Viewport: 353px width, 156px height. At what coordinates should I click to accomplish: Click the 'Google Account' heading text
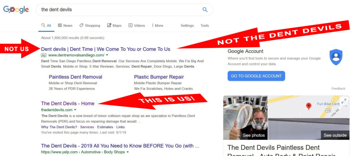245,51
